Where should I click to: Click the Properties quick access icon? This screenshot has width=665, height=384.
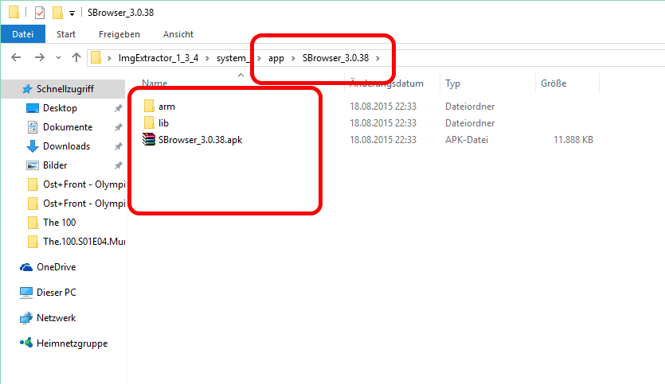coord(40,13)
